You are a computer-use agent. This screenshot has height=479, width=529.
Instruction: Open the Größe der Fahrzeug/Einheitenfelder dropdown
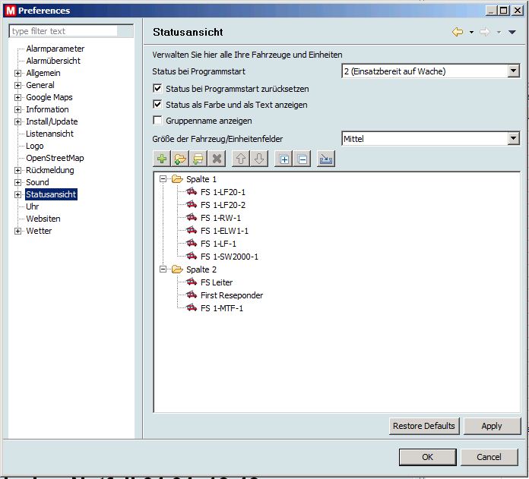coord(513,139)
